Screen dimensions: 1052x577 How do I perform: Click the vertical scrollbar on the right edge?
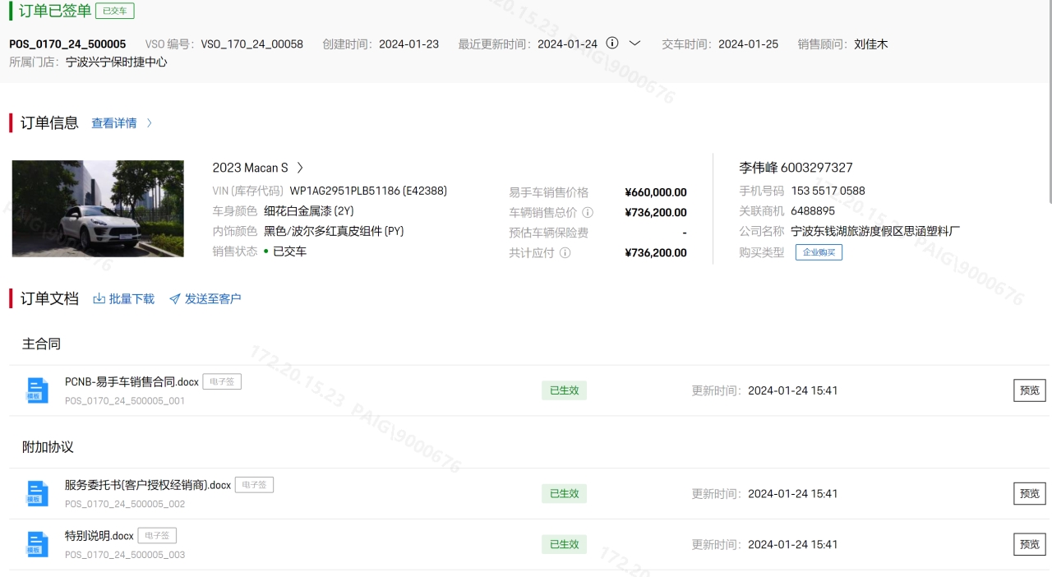tap(1050, 103)
